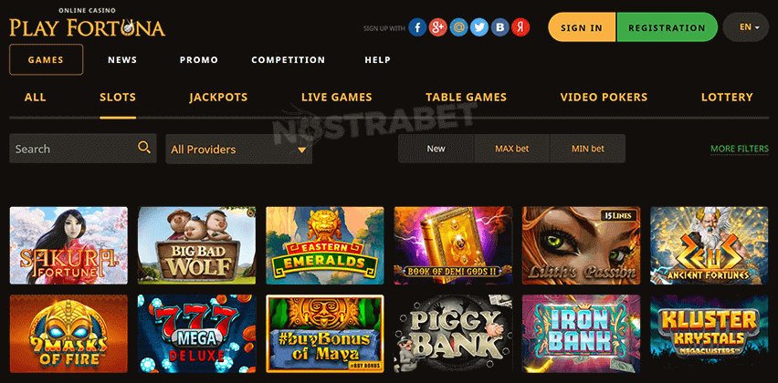This screenshot has height=383, width=778.
Task: Sign up with the Facebook icon
Action: click(417, 27)
